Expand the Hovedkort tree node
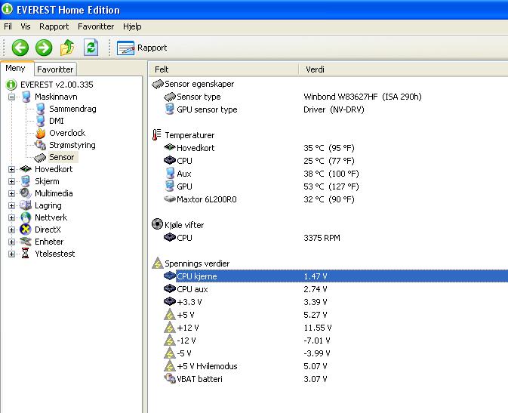 [11, 169]
